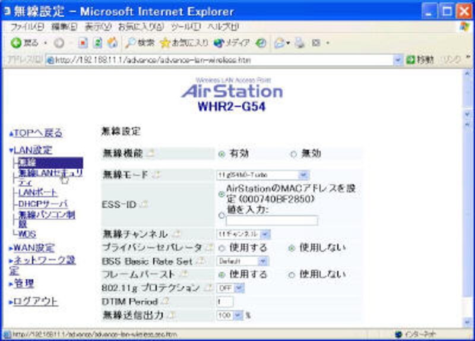The image size is (475, 341).
Task: Select プライバシーセパレータ 使用する radio
Action: 221,248
